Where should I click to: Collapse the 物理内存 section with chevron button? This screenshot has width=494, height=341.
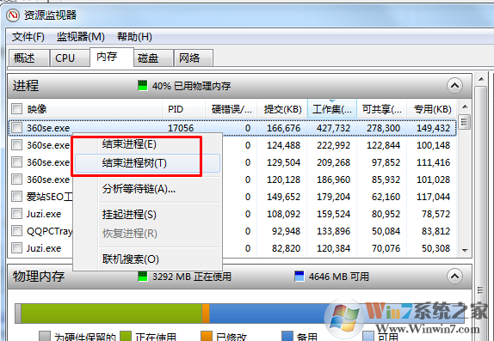[454, 277]
